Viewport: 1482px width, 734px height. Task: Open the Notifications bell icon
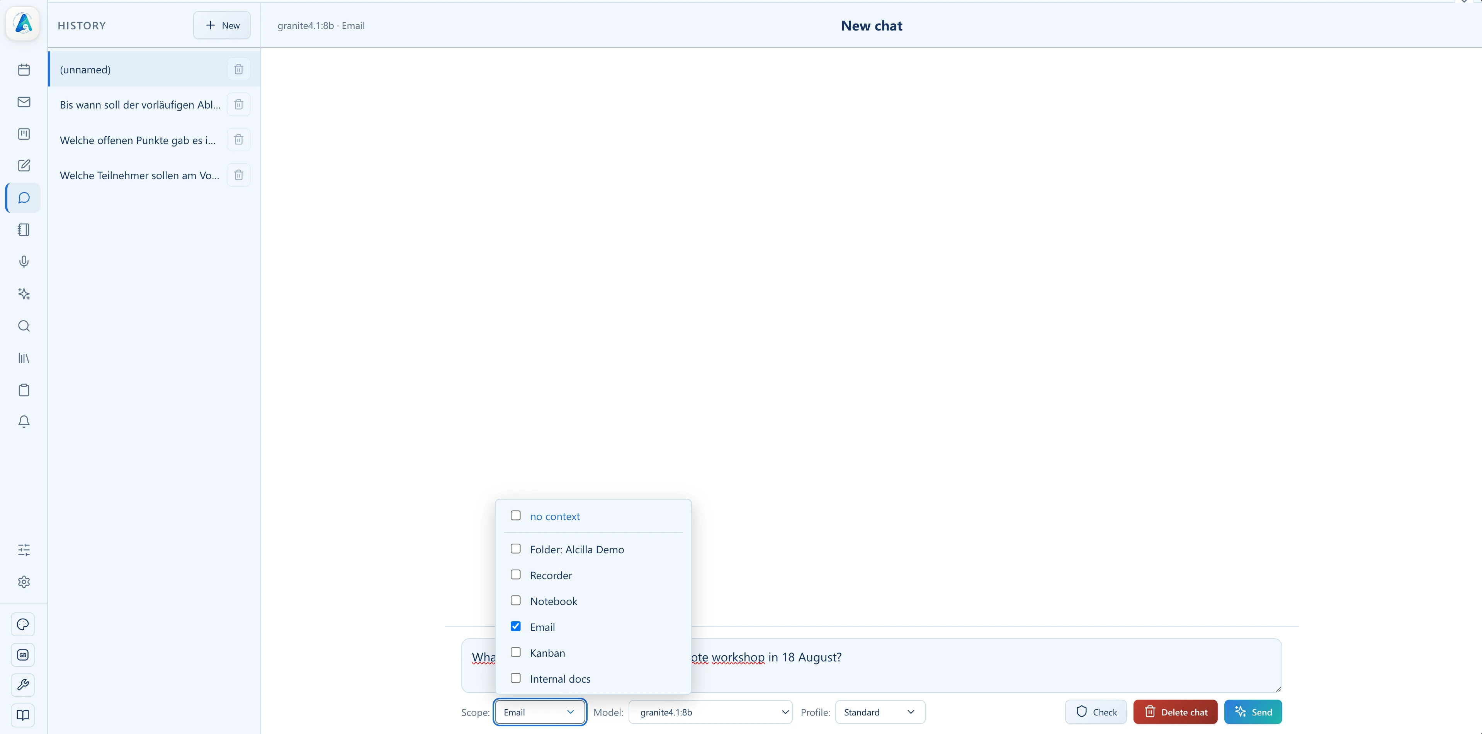(x=24, y=422)
